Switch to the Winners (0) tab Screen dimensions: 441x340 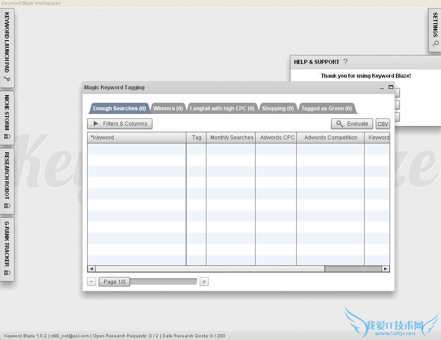click(168, 109)
